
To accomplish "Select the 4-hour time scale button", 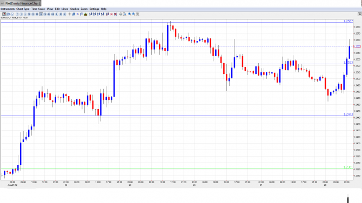I will (x=49, y=14).
